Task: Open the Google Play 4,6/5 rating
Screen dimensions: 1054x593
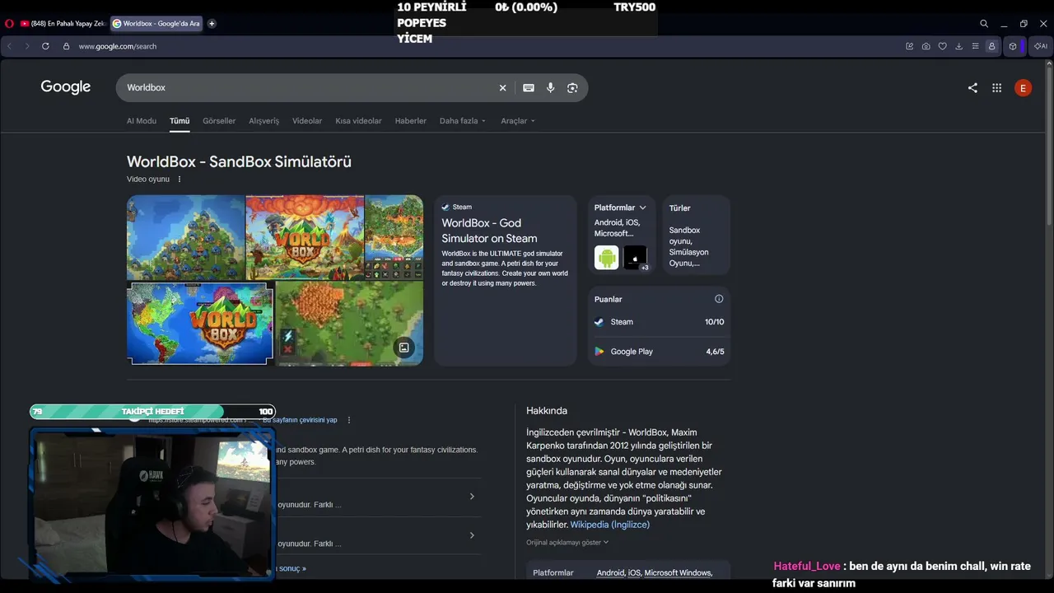Action: tap(659, 352)
